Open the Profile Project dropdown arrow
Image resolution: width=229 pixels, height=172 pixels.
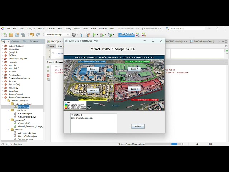113,35
